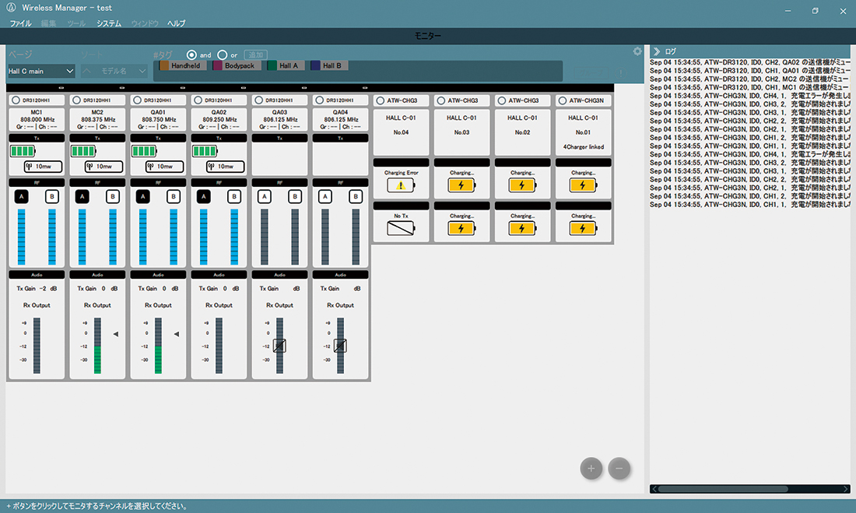The height and width of the screenshot is (513, 856).
Task: Click No.03 upper charging battery icon
Action: click(x=461, y=185)
